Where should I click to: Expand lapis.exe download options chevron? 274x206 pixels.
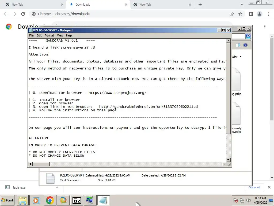[57, 187]
